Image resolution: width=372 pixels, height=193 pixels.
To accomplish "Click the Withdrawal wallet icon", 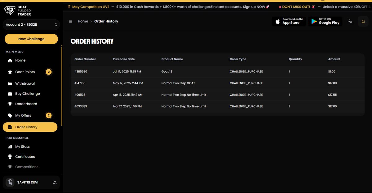I will 10,84.
